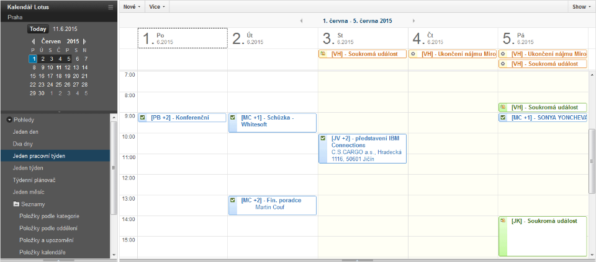Click the sidebar hamburger menu icon
The width and height of the screenshot is (596, 262).
point(111,7)
